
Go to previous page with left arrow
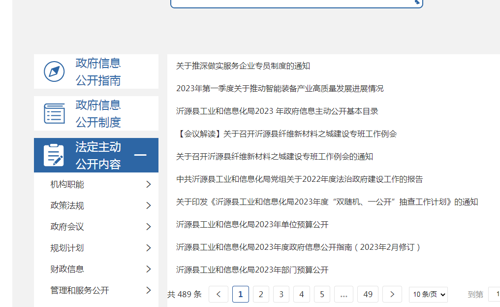coord(219,294)
